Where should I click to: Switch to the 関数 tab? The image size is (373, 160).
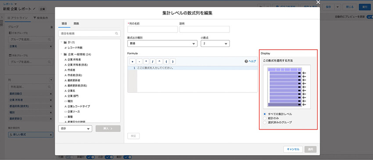pos(76,24)
